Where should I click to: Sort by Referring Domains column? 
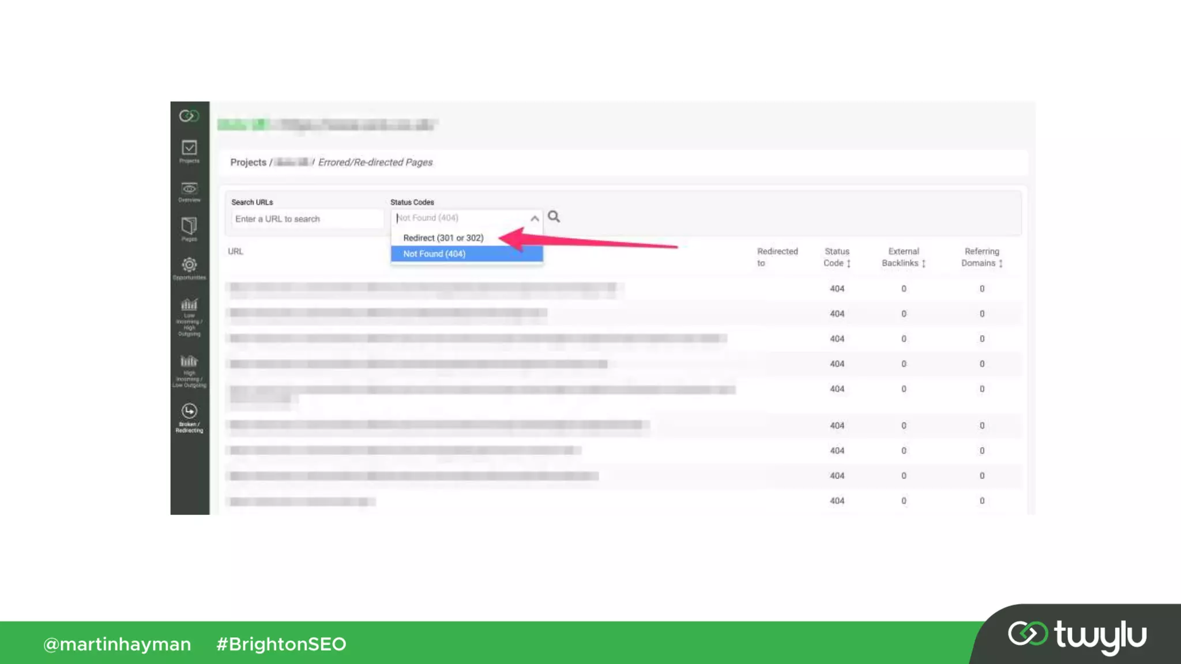(981, 257)
